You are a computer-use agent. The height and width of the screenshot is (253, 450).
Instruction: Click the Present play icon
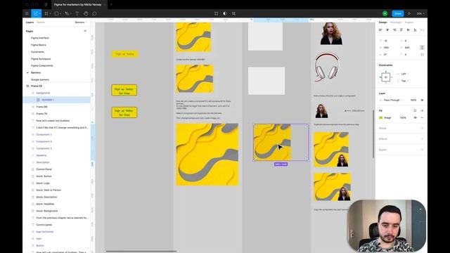(409, 13)
